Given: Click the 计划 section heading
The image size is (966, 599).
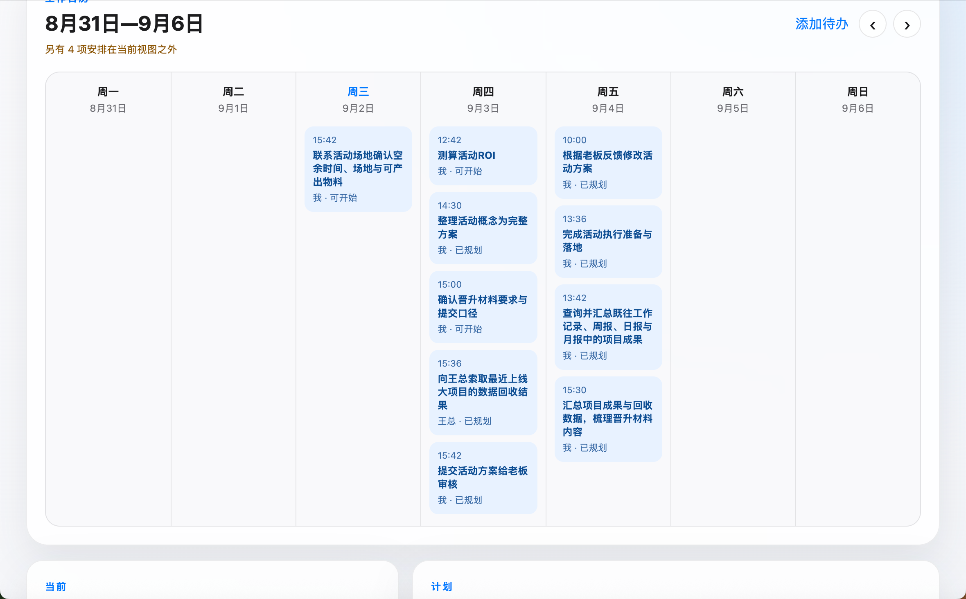Looking at the screenshot, I should coord(442,587).
